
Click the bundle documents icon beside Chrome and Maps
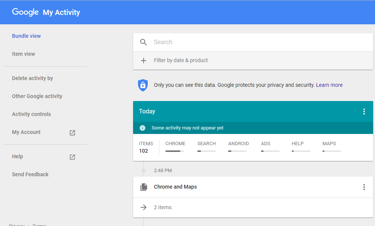tap(144, 187)
